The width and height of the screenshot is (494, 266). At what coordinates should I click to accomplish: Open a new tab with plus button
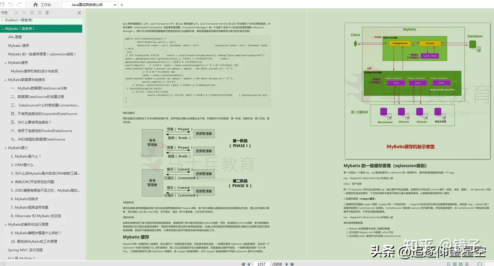(121, 5)
